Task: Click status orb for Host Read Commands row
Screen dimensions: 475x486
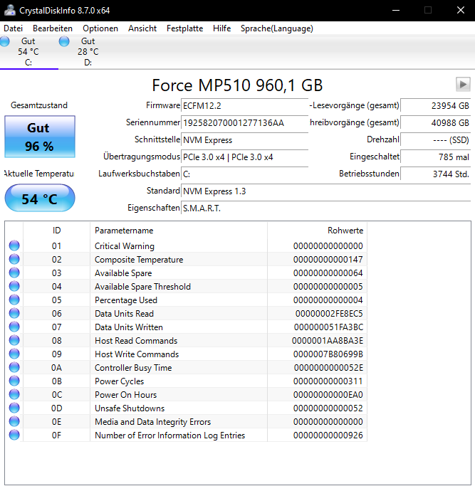Action: coord(14,340)
